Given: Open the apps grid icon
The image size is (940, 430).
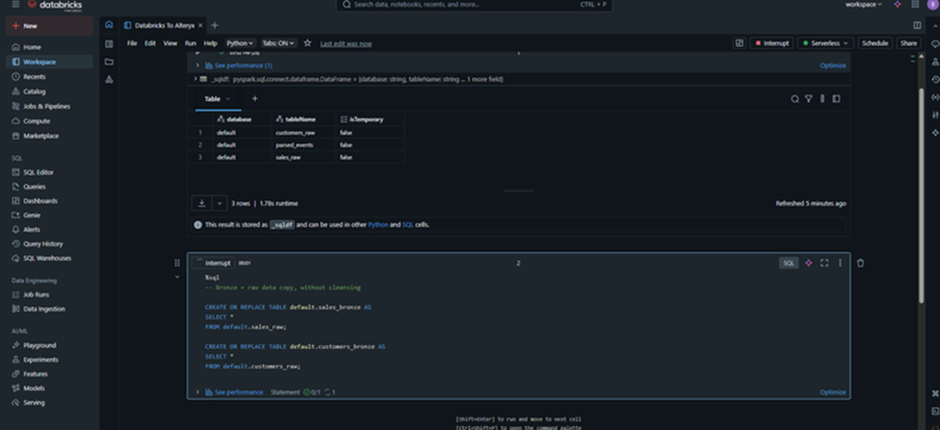Looking at the screenshot, I should click(915, 4).
